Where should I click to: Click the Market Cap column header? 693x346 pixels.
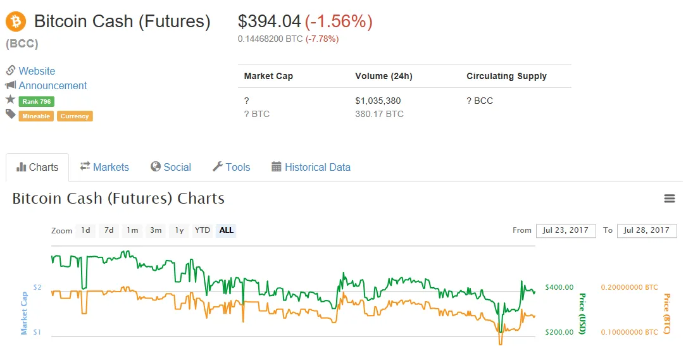point(268,76)
